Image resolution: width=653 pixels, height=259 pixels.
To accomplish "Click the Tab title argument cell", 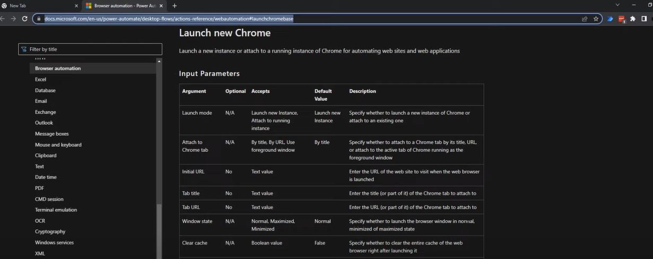I will tap(191, 194).
